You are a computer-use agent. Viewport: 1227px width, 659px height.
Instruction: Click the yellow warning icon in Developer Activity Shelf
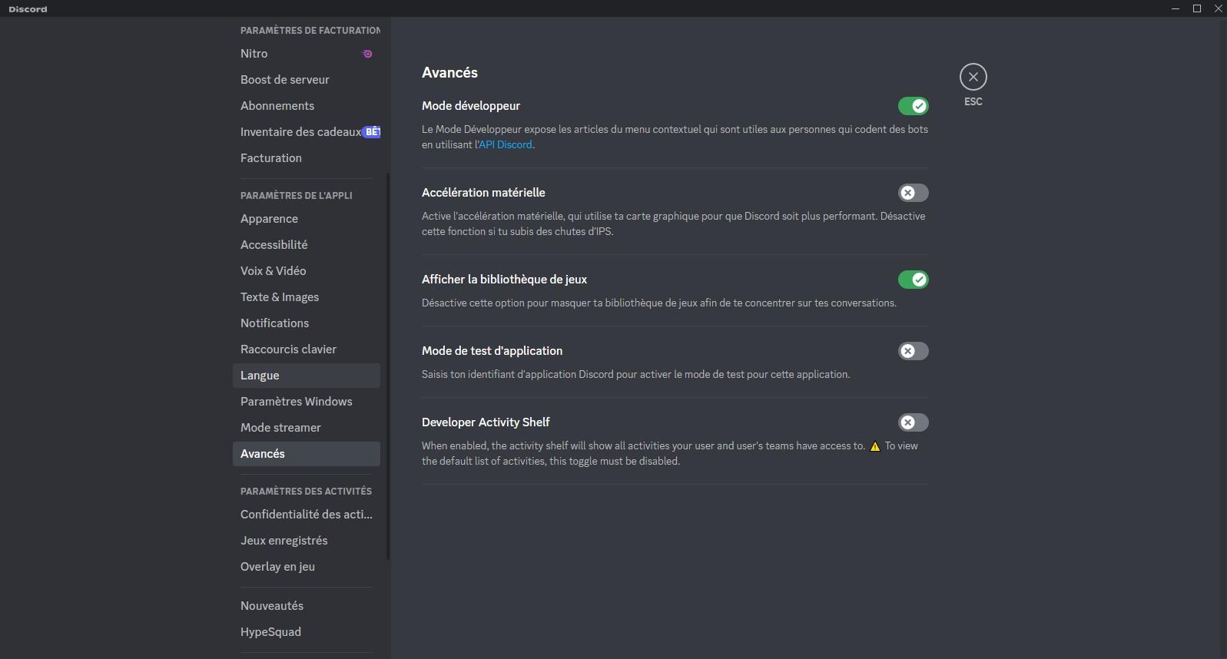pos(874,446)
